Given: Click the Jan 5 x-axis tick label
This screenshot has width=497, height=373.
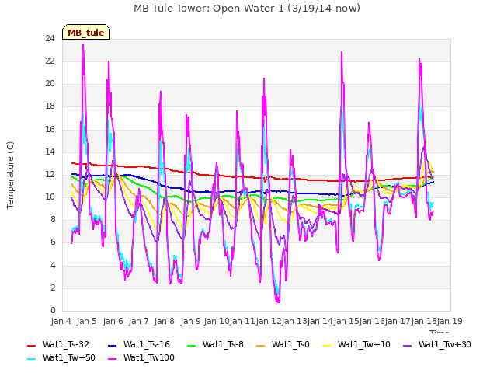Looking at the screenshot, I should [87, 321].
